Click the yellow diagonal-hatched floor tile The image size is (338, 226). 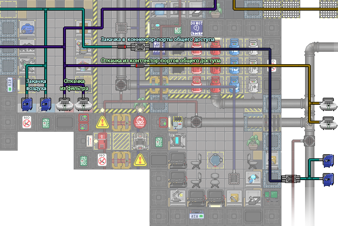[121, 141]
